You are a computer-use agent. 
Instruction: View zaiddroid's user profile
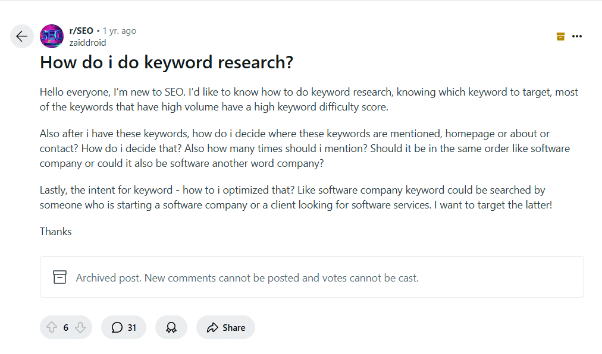(87, 43)
